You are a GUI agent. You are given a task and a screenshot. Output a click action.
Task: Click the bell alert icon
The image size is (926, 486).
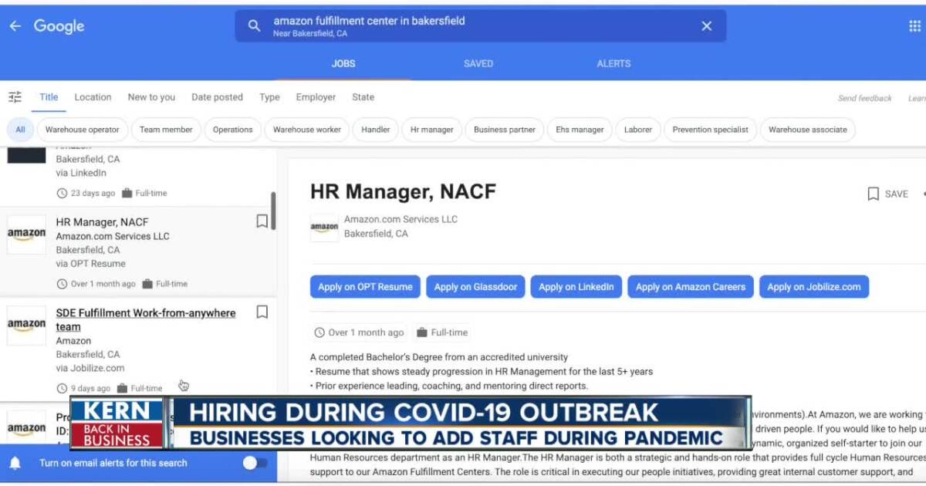(x=15, y=463)
